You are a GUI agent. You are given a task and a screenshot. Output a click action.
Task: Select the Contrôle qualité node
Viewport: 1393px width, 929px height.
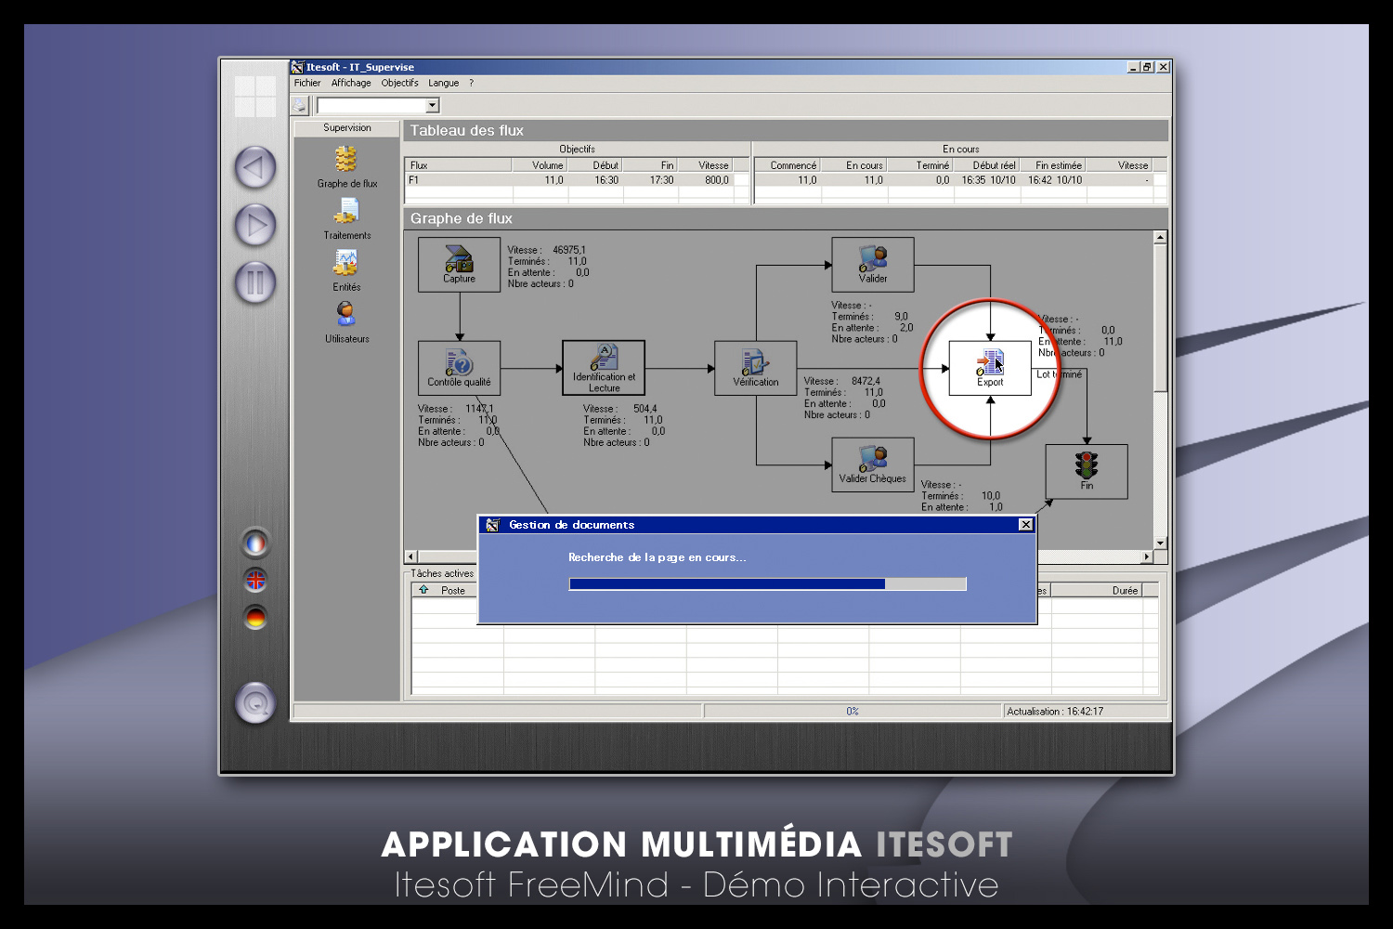point(459,368)
